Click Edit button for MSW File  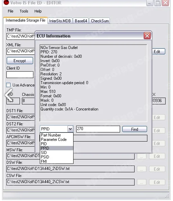157,156
